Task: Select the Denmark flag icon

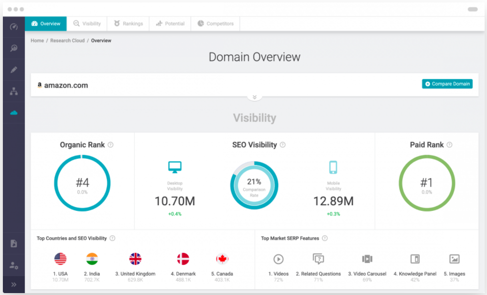Action: pos(183,259)
